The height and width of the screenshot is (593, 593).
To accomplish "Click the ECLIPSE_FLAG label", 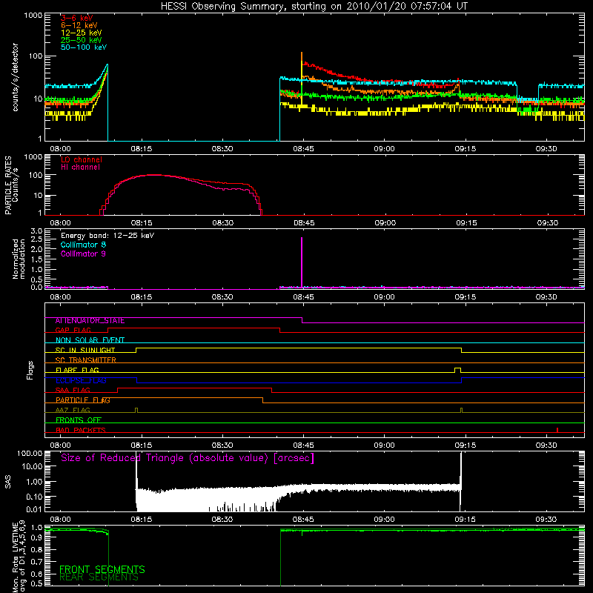I will 81,380.
